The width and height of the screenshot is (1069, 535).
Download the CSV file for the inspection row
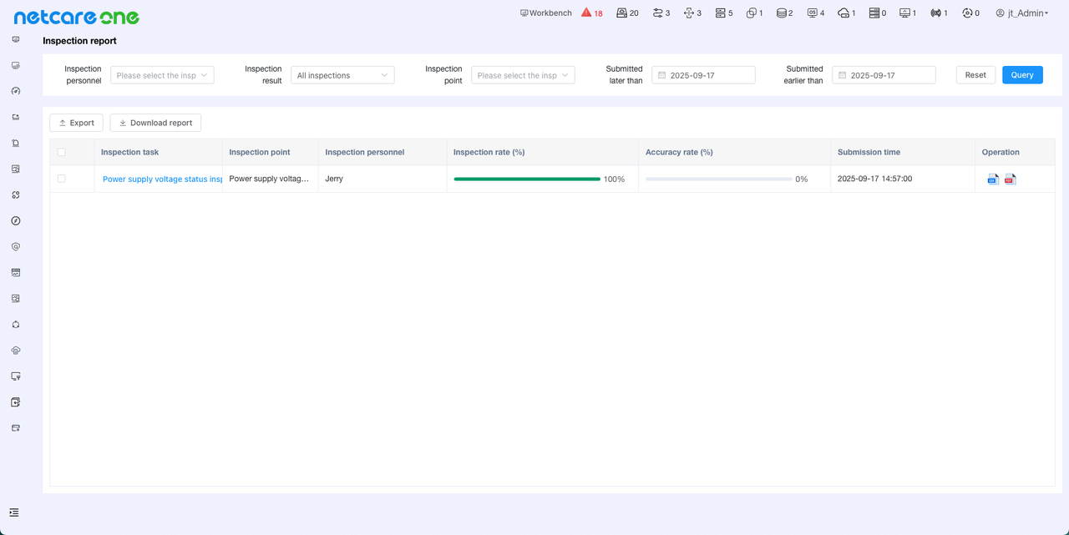coord(992,179)
